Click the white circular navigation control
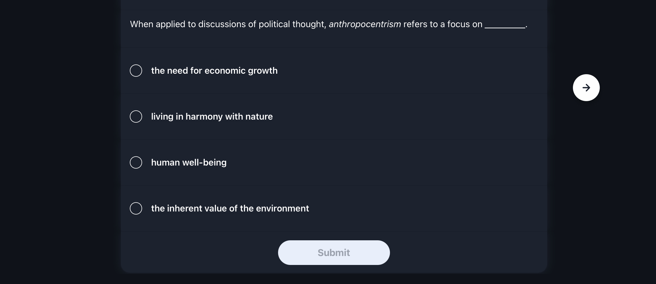The height and width of the screenshot is (284, 656). 586,87
